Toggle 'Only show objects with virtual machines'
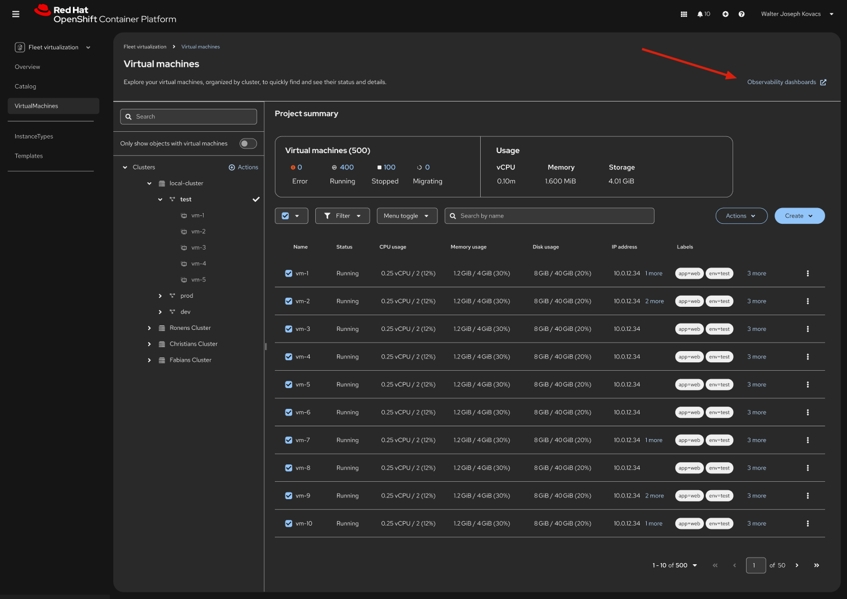 248,144
